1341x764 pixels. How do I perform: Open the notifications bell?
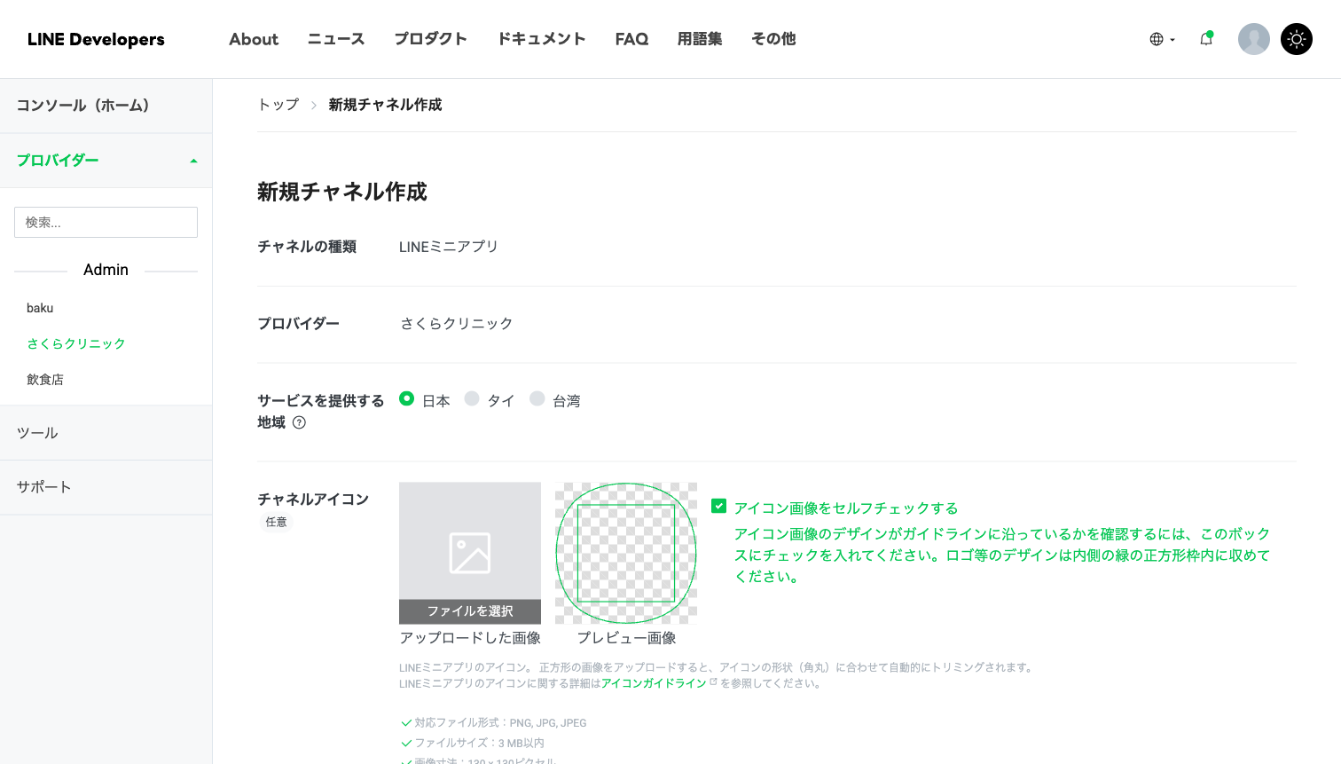tap(1206, 39)
